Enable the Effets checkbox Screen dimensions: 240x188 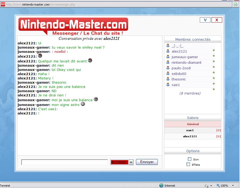(x=188, y=164)
